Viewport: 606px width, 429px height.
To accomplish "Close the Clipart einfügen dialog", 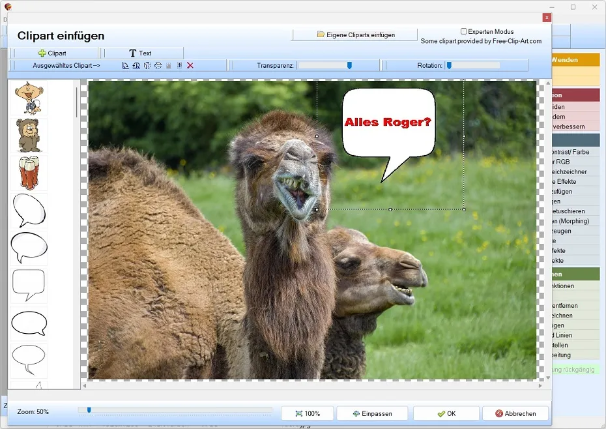I will click(x=547, y=18).
